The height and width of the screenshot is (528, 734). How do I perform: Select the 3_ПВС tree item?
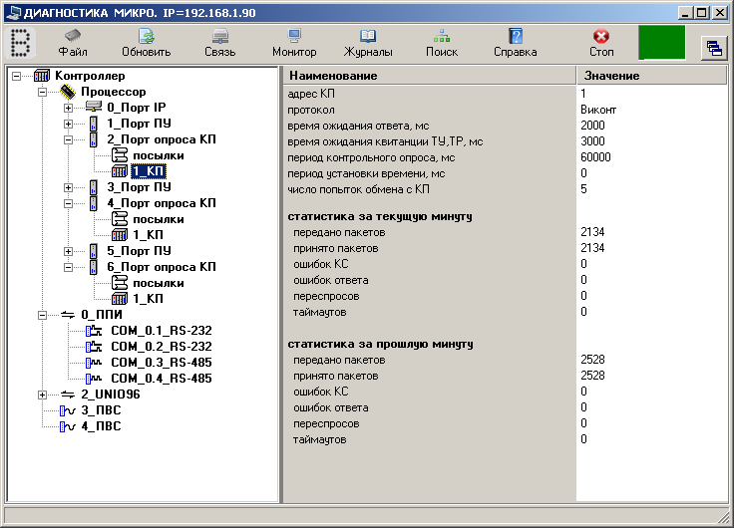102,410
